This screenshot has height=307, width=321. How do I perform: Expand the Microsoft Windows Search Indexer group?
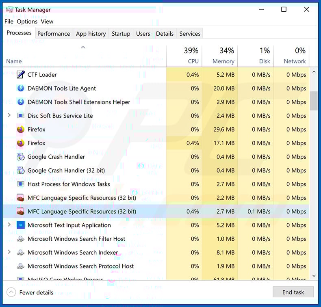tap(9, 252)
